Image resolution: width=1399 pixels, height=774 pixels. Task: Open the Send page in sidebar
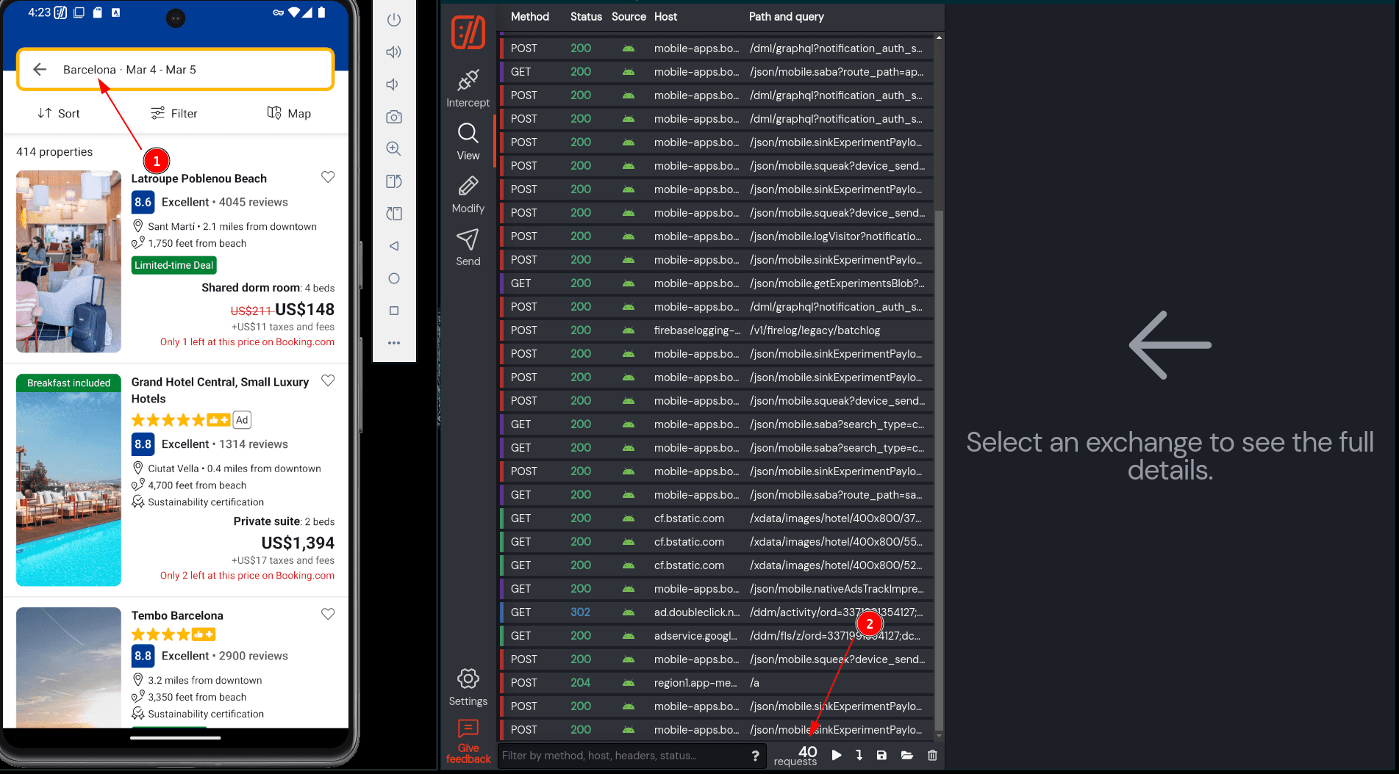[468, 247]
